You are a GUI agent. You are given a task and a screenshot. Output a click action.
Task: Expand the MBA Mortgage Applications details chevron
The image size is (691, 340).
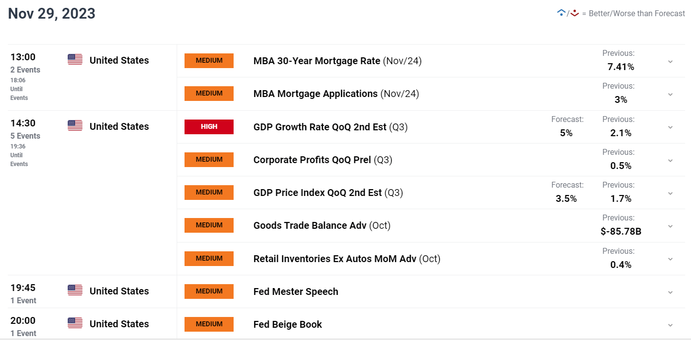(x=670, y=94)
